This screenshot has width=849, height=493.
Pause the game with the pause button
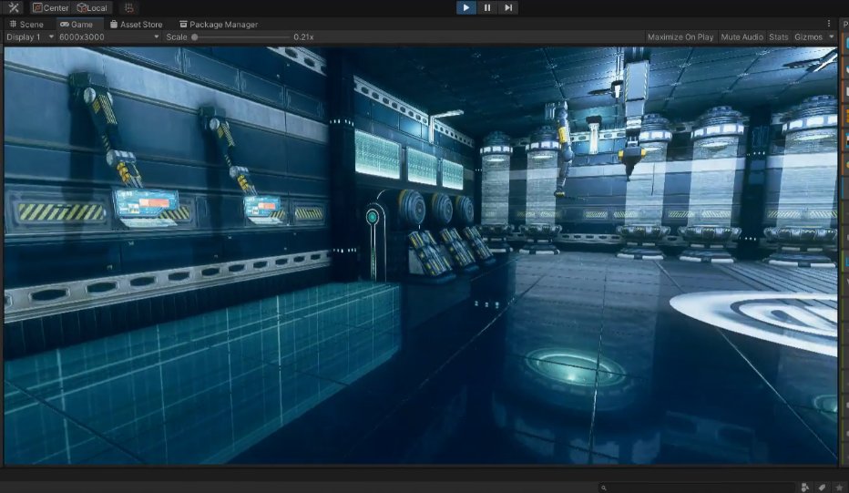[487, 7]
